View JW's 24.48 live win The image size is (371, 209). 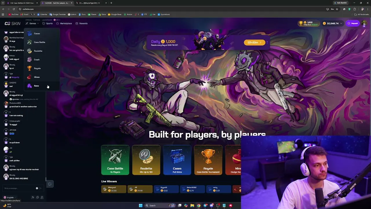[x=140, y=189]
